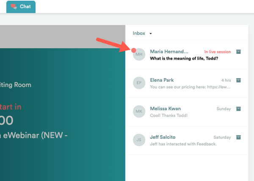Screen dimensions: 254x181
Task: Click the MH avatar of Maria Hernand...
Action: 139,54
